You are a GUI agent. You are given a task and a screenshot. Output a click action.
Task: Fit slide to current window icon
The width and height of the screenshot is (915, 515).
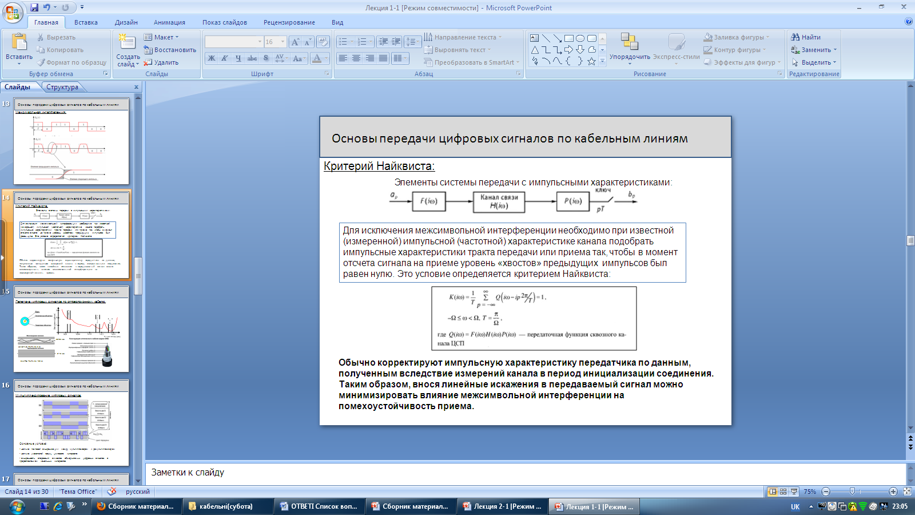tap(907, 492)
